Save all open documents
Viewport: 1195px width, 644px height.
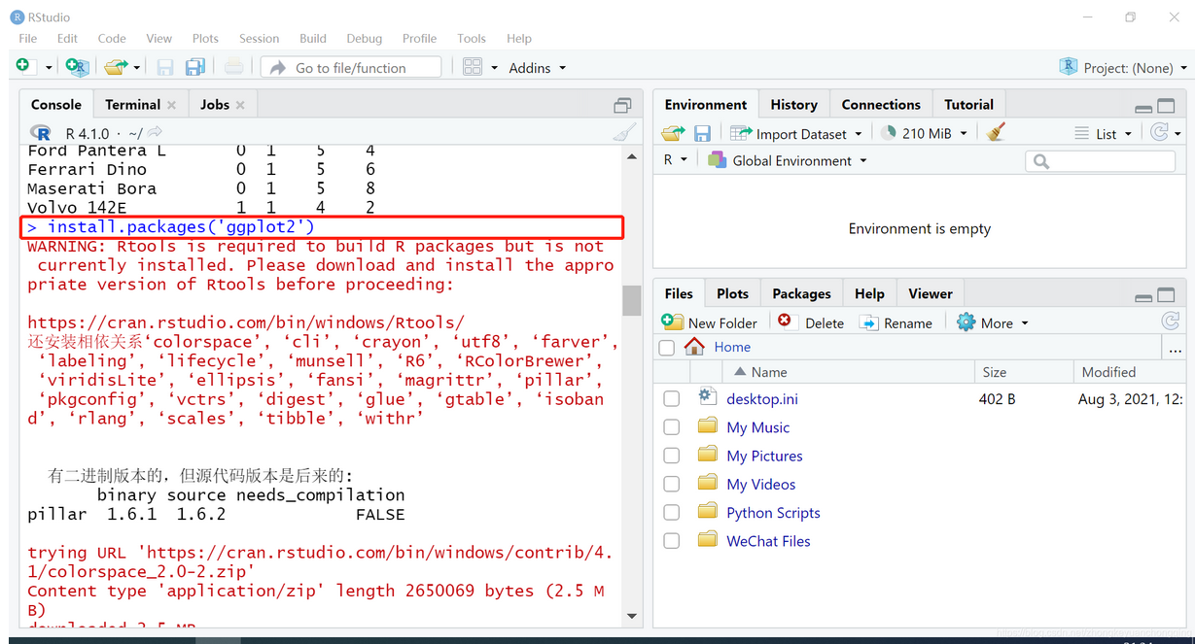click(195, 67)
